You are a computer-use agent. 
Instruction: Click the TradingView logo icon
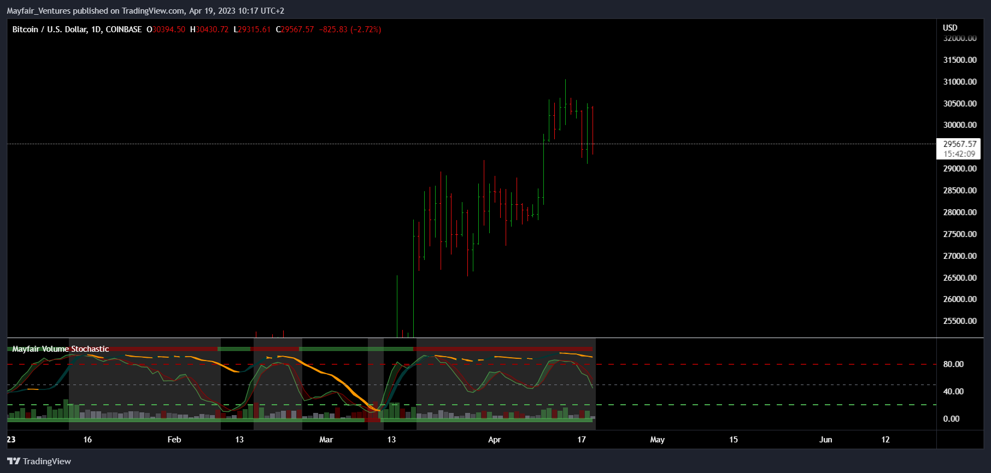click(x=14, y=461)
